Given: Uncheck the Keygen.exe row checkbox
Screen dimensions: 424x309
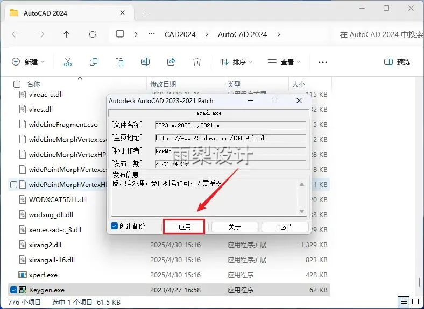Looking at the screenshot, I should (13, 290).
